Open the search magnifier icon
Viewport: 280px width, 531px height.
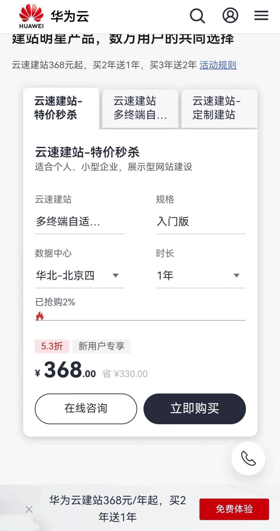tap(197, 16)
